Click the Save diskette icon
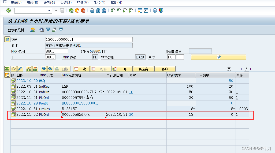This screenshot has width=275, height=153. point(62,10)
